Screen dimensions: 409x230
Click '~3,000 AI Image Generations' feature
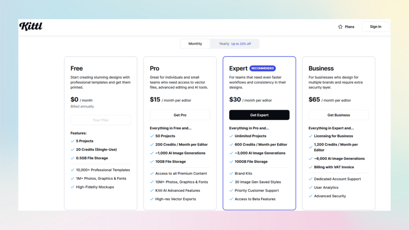(260, 153)
